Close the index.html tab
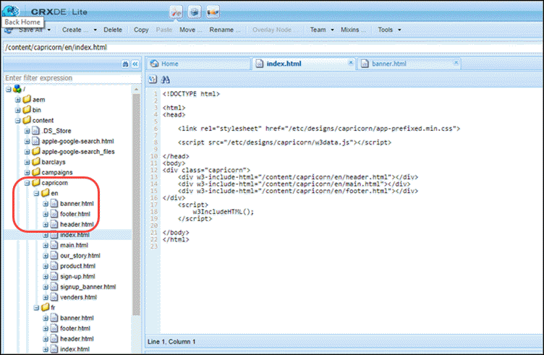544x355 pixels. coord(351,62)
